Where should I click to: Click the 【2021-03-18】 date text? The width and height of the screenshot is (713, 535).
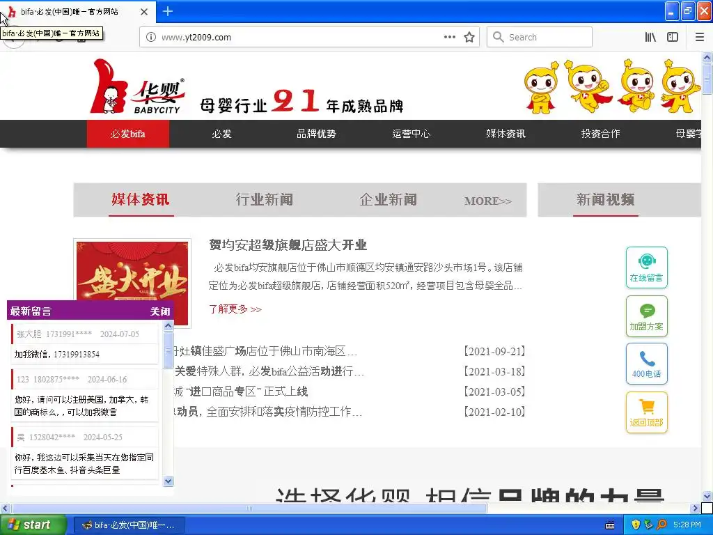[495, 372]
